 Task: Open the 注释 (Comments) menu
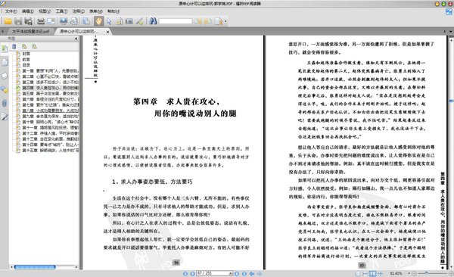pos(79,11)
